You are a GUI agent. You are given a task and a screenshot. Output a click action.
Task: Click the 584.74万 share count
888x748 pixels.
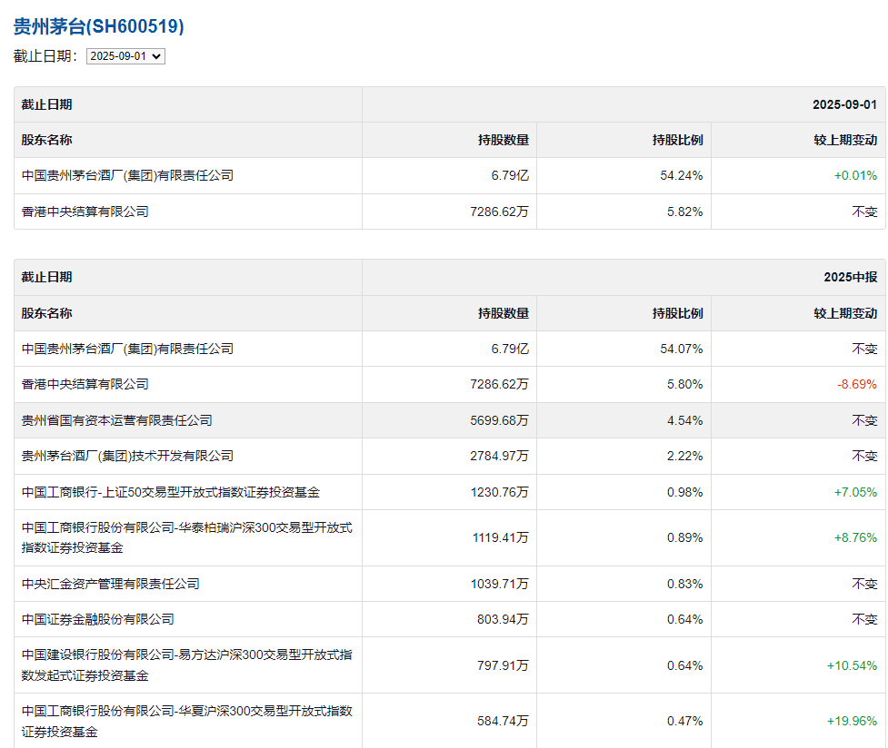pyautogui.click(x=503, y=721)
